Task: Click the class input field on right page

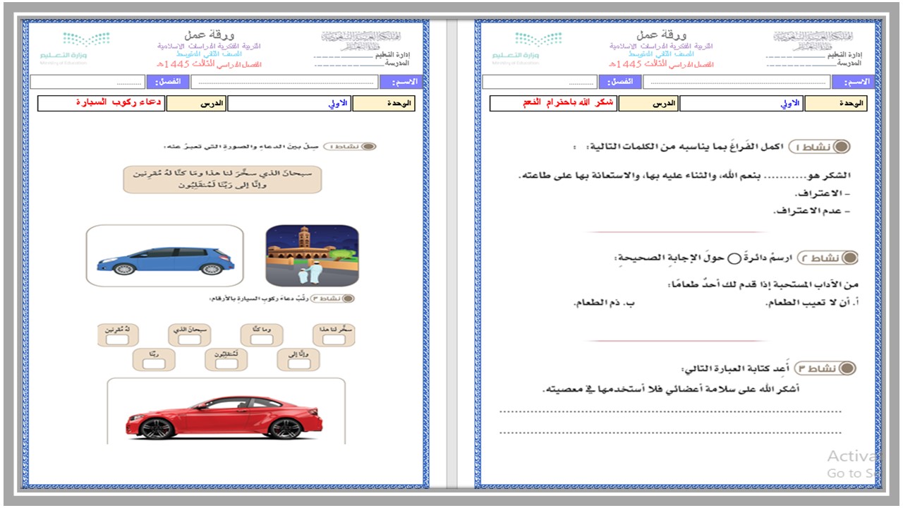Action: [x=541, y=82]
